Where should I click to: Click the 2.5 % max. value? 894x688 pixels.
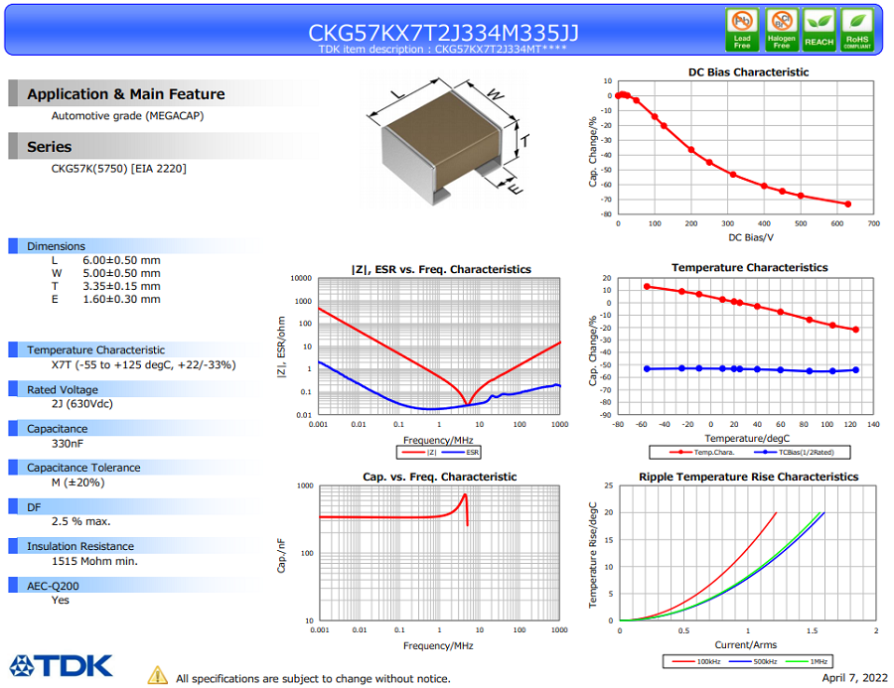(81, 521)
